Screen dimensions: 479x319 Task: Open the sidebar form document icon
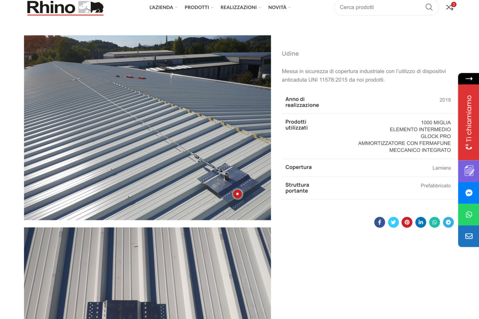click(469, 171)
